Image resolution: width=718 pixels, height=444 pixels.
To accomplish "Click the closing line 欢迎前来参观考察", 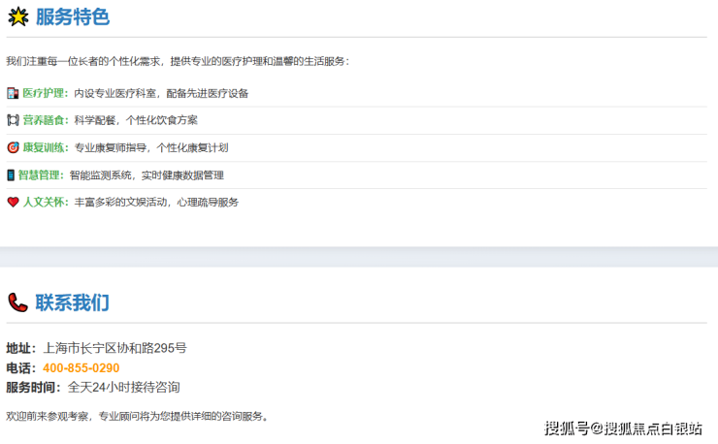I will tap(136, 416).
